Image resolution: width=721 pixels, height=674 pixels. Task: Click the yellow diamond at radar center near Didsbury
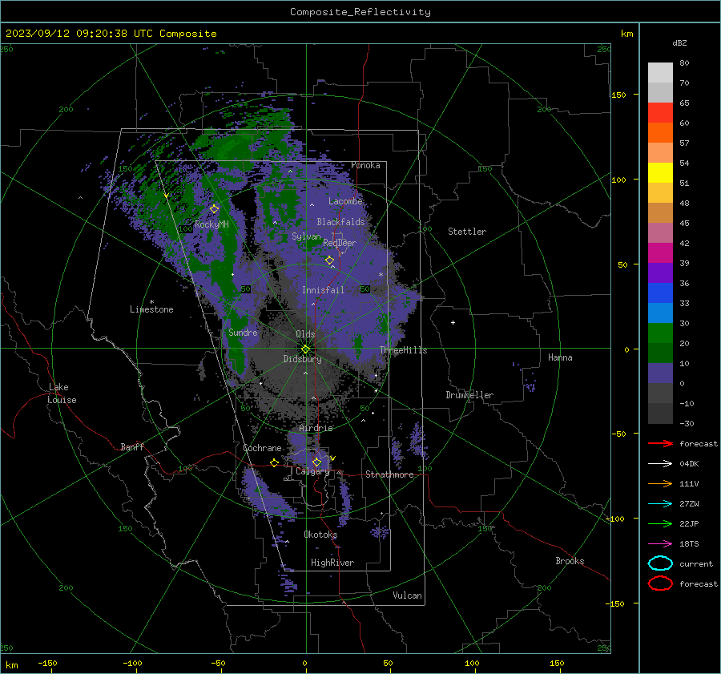[x=305, y=349]
